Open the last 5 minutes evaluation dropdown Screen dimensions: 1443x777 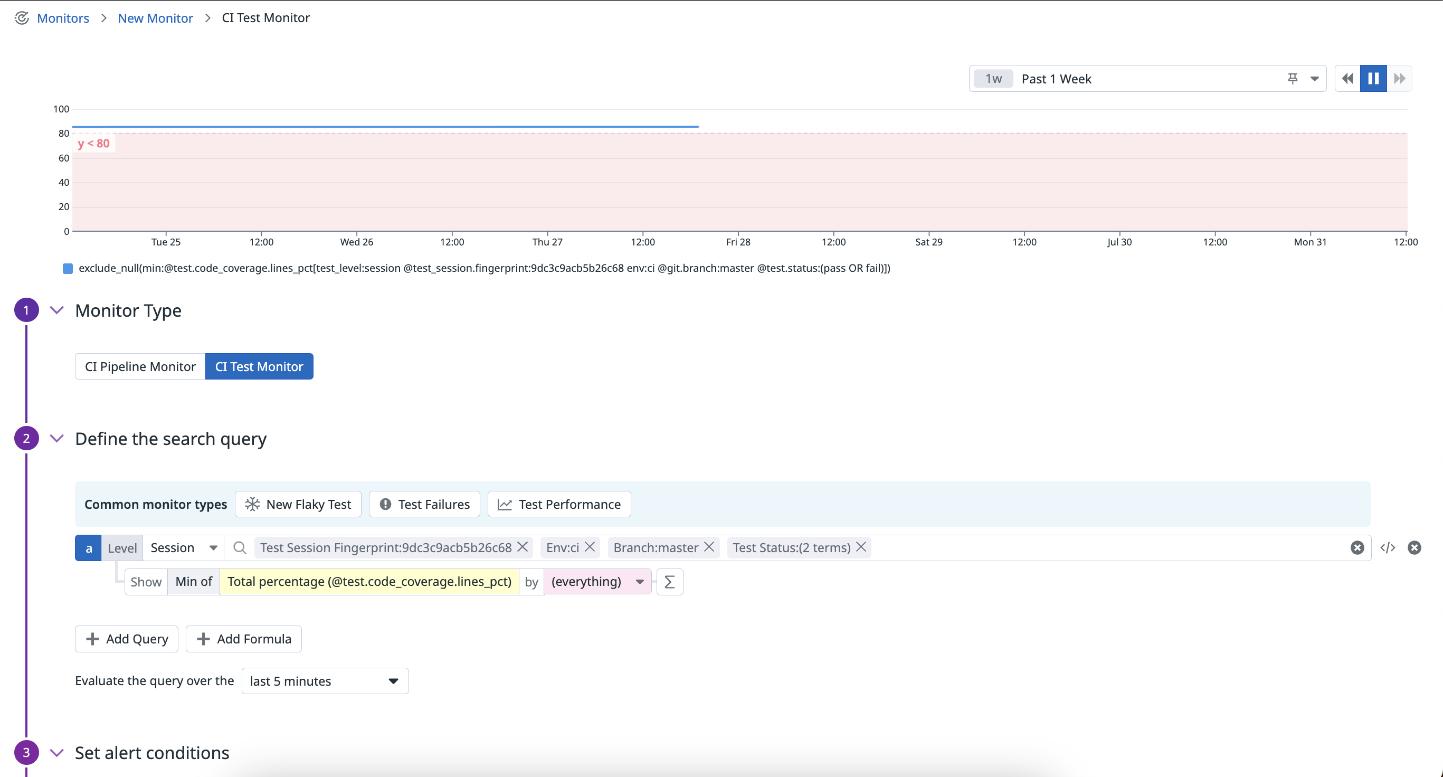point(325,680)
